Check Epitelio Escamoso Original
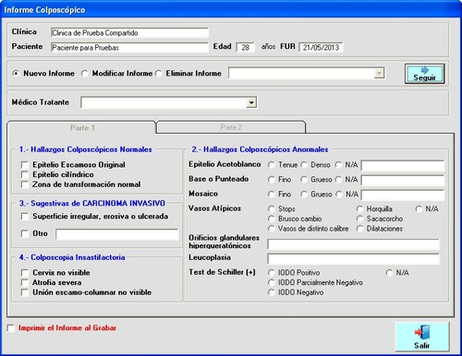 pyautogui.click(x=25, y=165)
